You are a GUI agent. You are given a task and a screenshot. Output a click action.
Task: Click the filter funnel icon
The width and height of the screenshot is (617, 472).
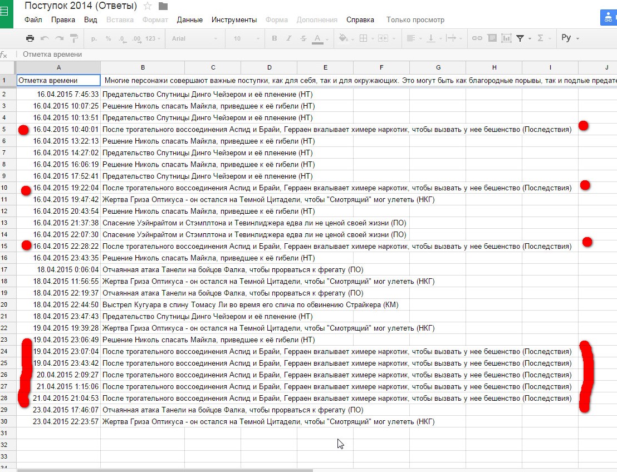520,38
